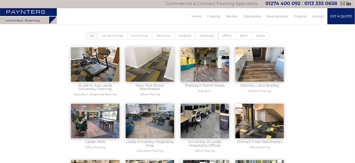Select the All filter tab
The height and width of the screenshot is (163, 355).
coord(92,36)
